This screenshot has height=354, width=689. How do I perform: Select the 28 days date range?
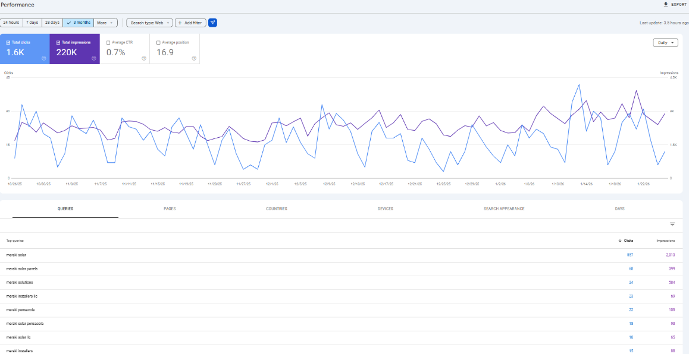(52, 23)
